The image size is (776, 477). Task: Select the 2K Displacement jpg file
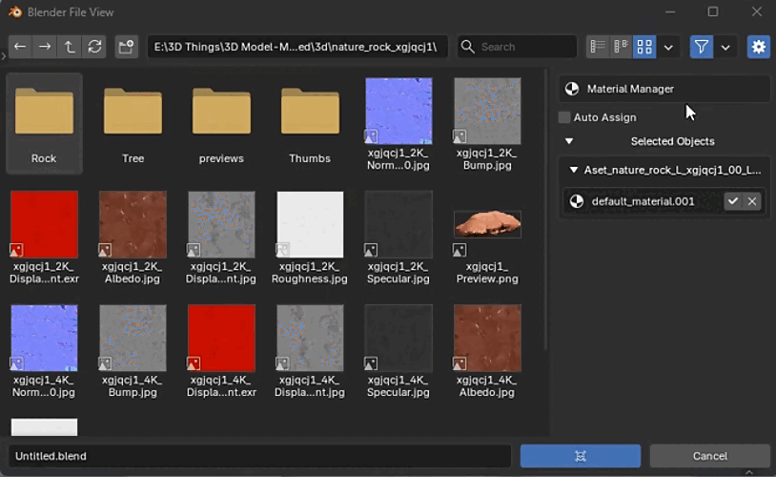[221, 224]
